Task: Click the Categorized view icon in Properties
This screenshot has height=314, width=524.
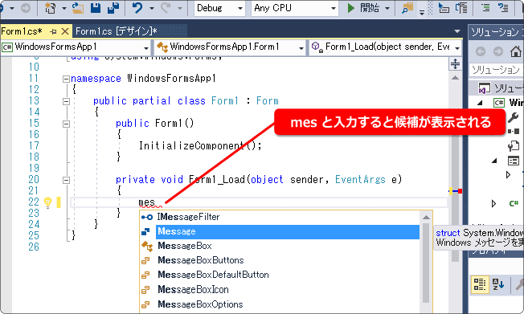Action: [x=480, y=285]
